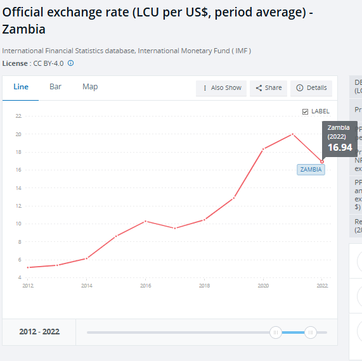Switch to the Bar tab
The image size is (362, 361).
(x=55, y=87)
